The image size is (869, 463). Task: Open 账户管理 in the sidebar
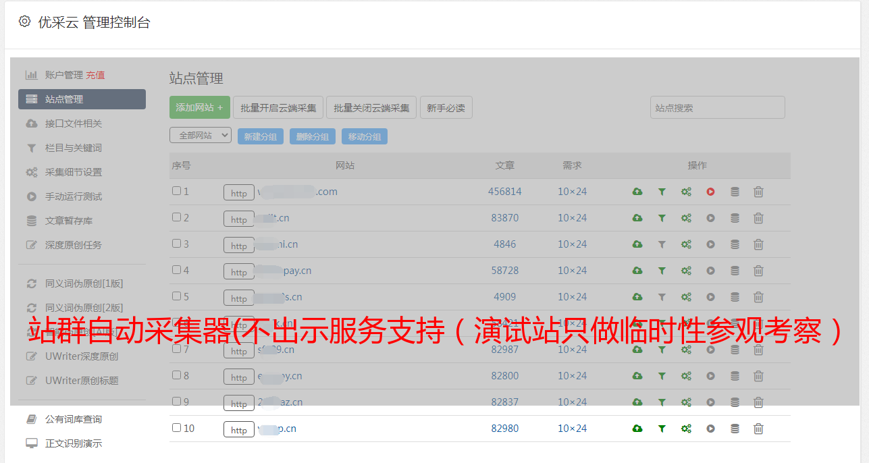pos(63,75)
